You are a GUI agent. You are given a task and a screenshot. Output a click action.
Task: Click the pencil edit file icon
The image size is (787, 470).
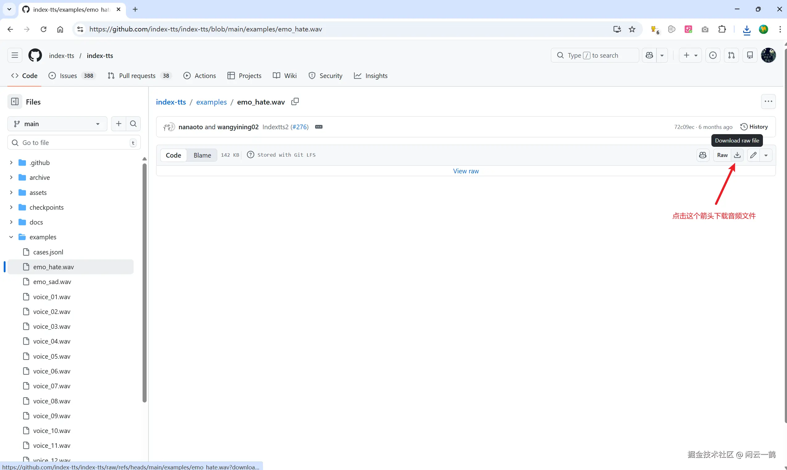(x=753, y=155)
